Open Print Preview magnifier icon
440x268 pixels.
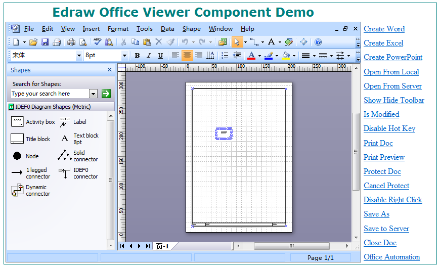click(83, 42)
